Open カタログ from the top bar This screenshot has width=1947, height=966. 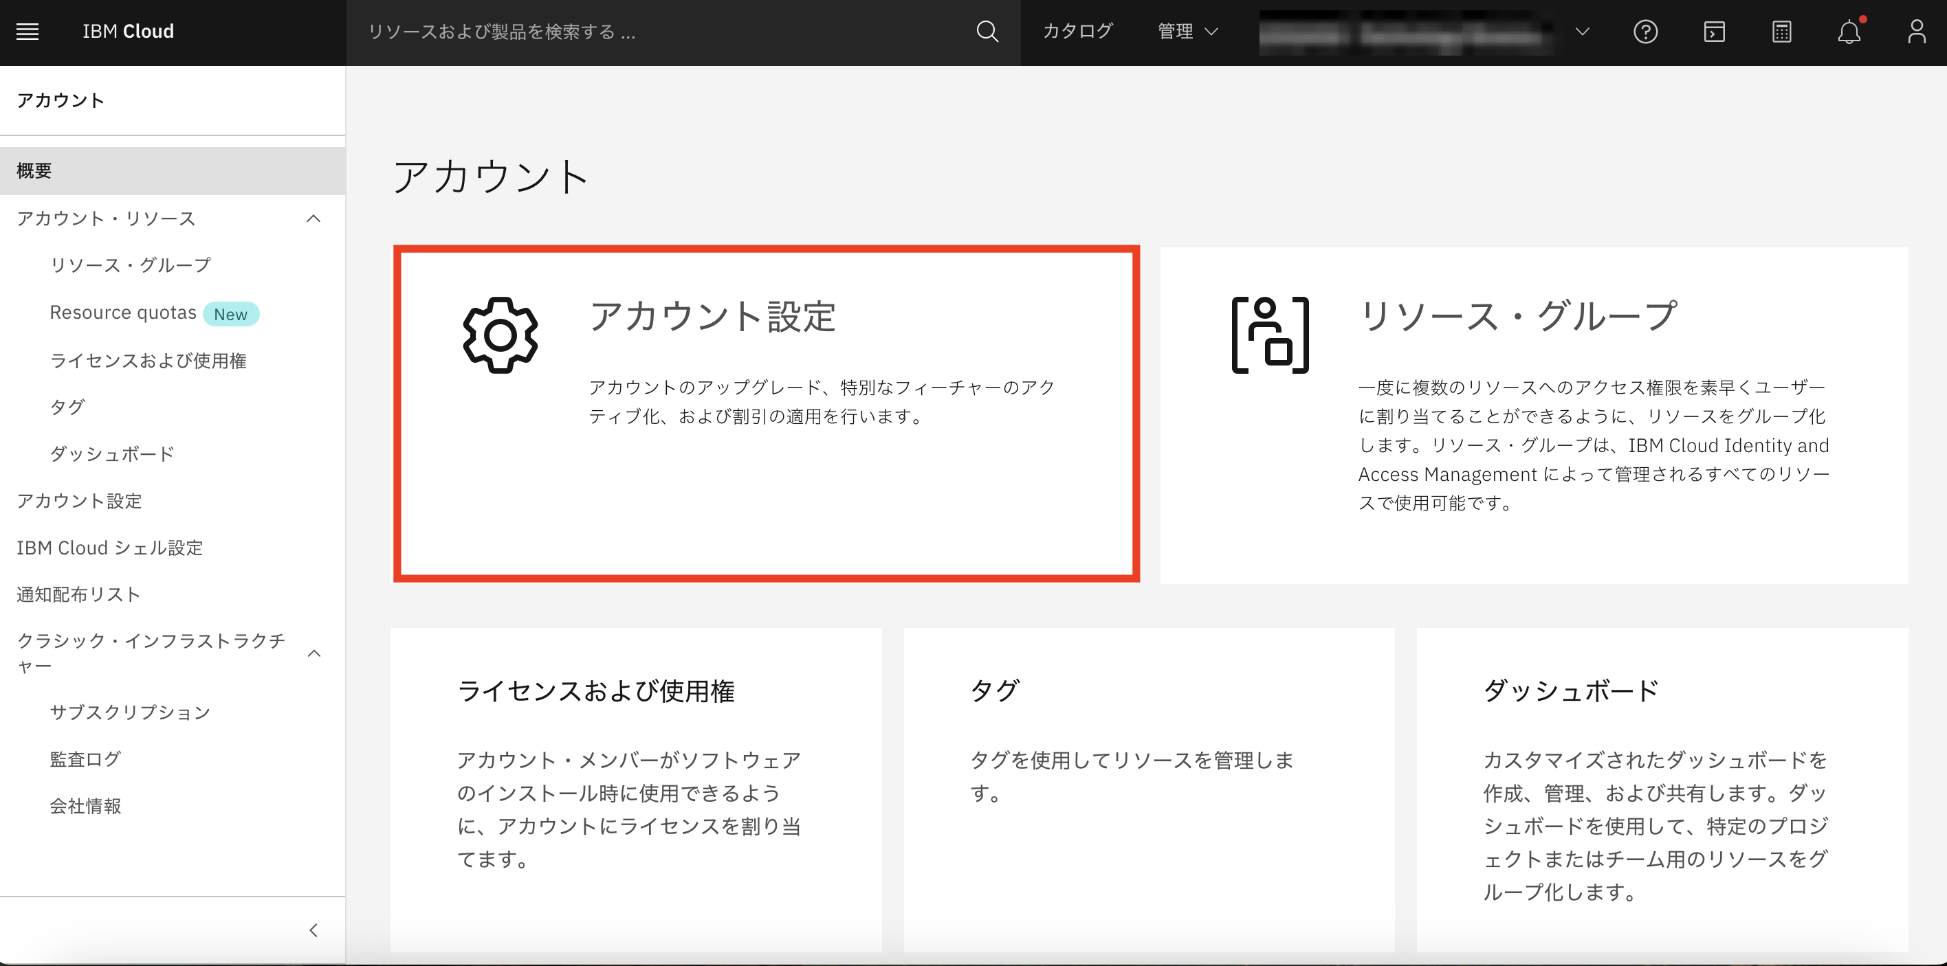[1077, 32]
